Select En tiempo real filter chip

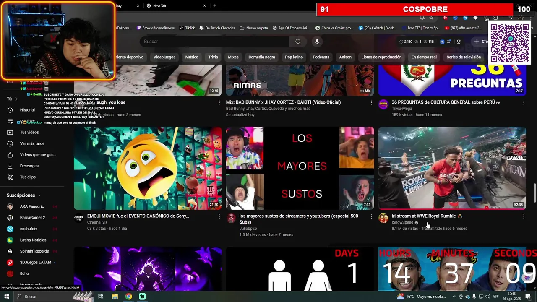coord(424,57)
